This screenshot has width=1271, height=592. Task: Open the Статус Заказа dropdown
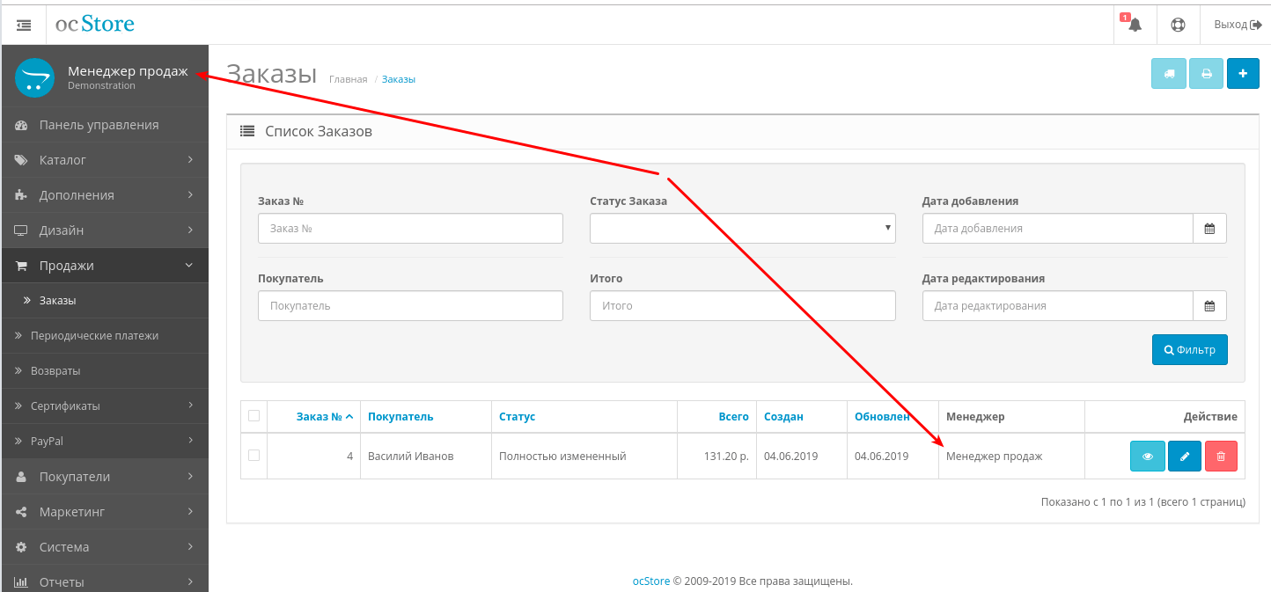[x=743, y=229]
